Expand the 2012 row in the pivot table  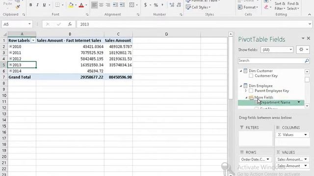[11, 59]
